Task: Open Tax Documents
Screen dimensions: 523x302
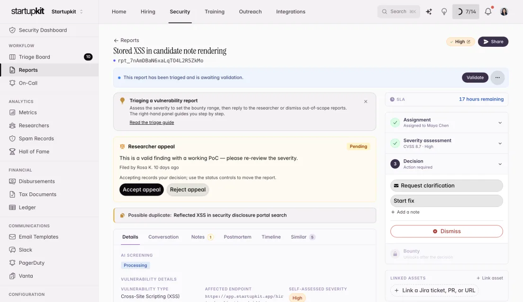Action: [49, 194]
